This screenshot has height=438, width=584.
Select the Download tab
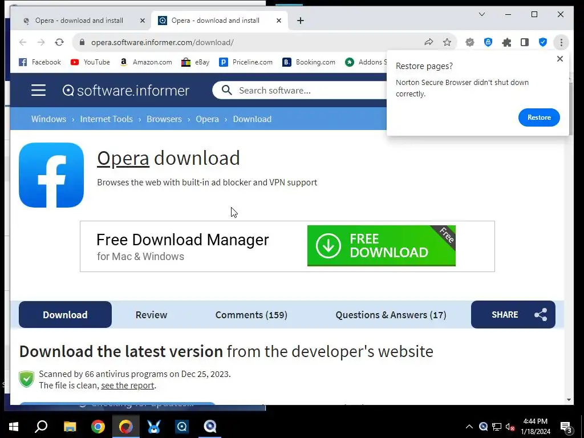click(65, 315)
